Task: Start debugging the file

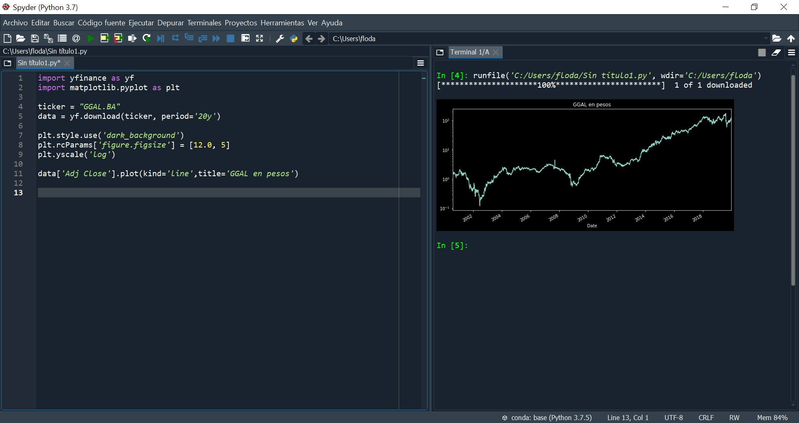Action: coord(161,39)
